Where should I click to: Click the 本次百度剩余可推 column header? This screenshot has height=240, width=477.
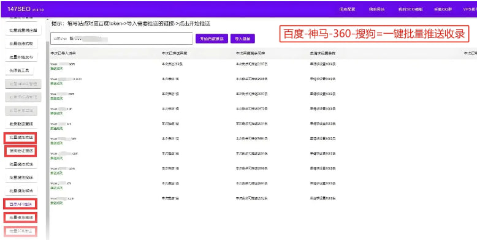coord(250,53)
